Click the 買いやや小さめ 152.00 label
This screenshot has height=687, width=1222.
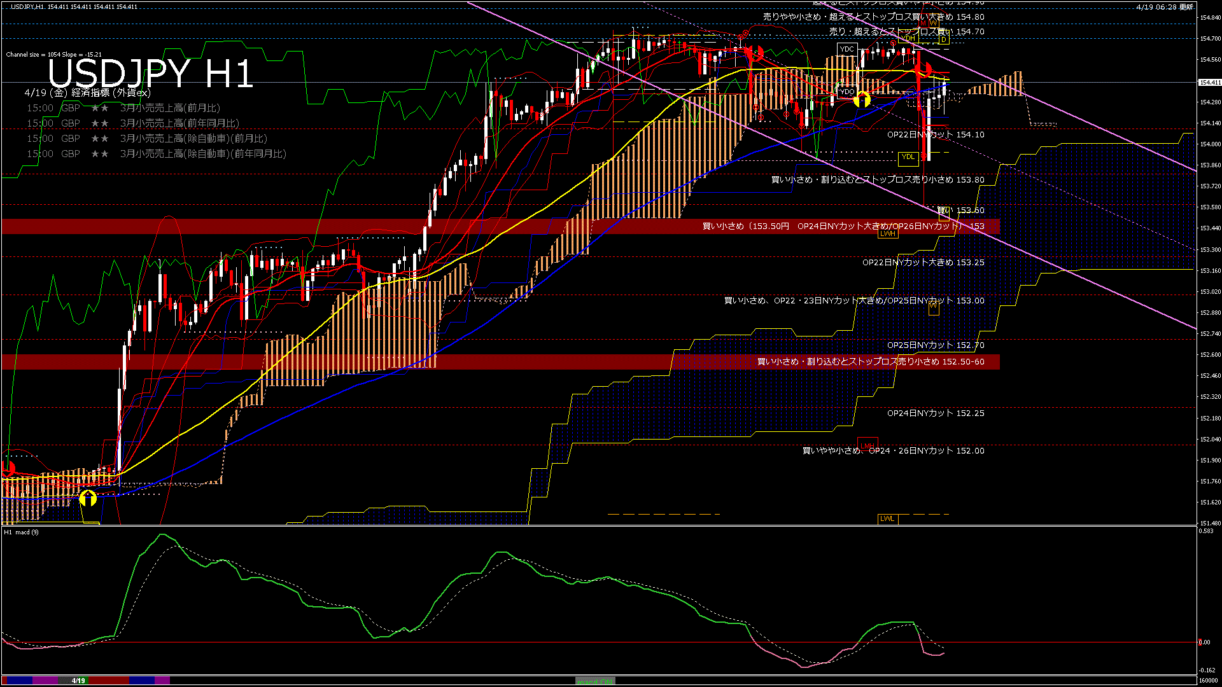[x=893, y=451]
